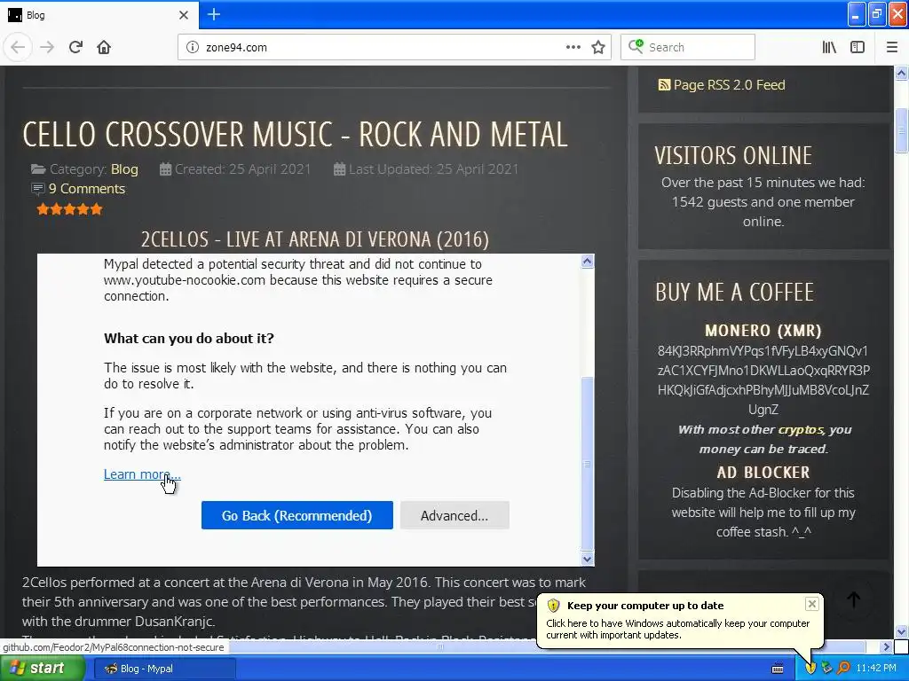Reload the current page

click(x=75, y=47)
